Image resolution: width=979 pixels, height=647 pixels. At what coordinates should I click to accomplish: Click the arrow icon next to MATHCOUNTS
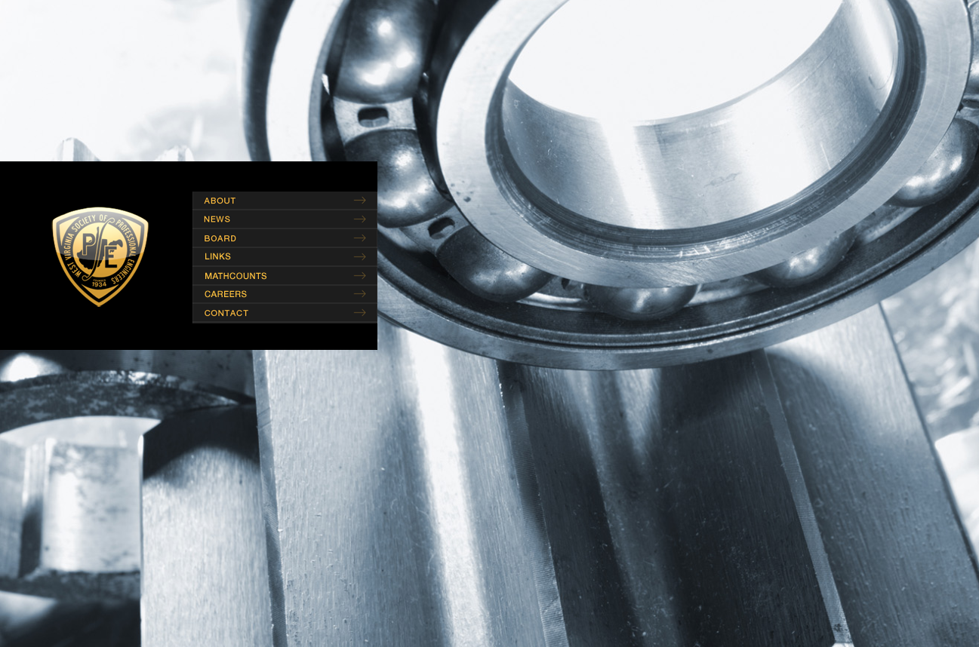[x=359, y=276]
